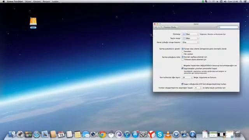Click Tümünü Göster button
Viewport: 249px width, 140px height.
click(170, 27)
